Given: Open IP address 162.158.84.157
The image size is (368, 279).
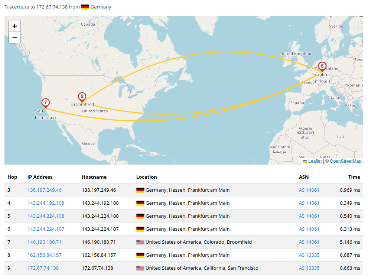Looking at the screenshot, I should (x=44, y=255).
